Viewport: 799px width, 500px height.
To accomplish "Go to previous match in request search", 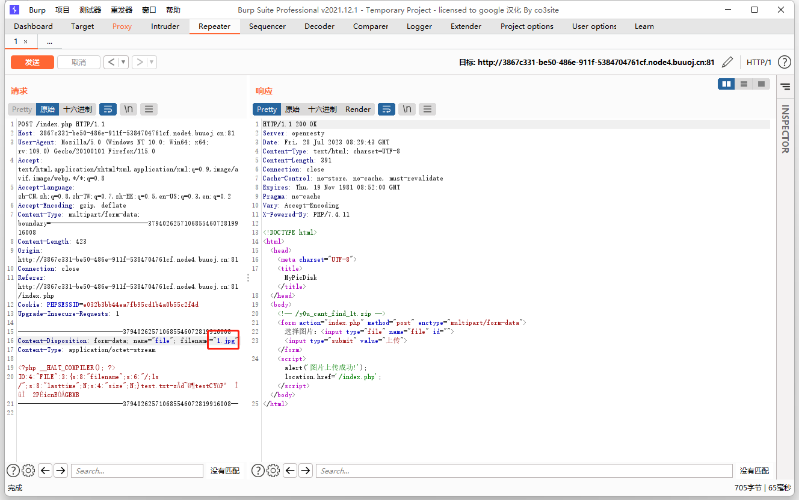I will (x=45, y=471).
